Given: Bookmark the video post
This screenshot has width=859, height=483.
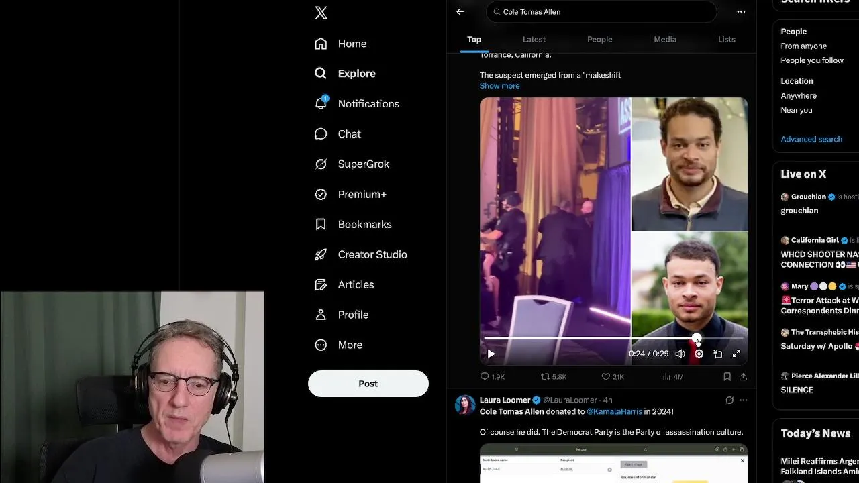Looking at the screenshot, I should click(x=727, y=377).
